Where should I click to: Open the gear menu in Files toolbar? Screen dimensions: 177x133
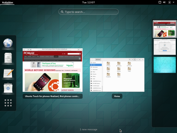(140, 60)
